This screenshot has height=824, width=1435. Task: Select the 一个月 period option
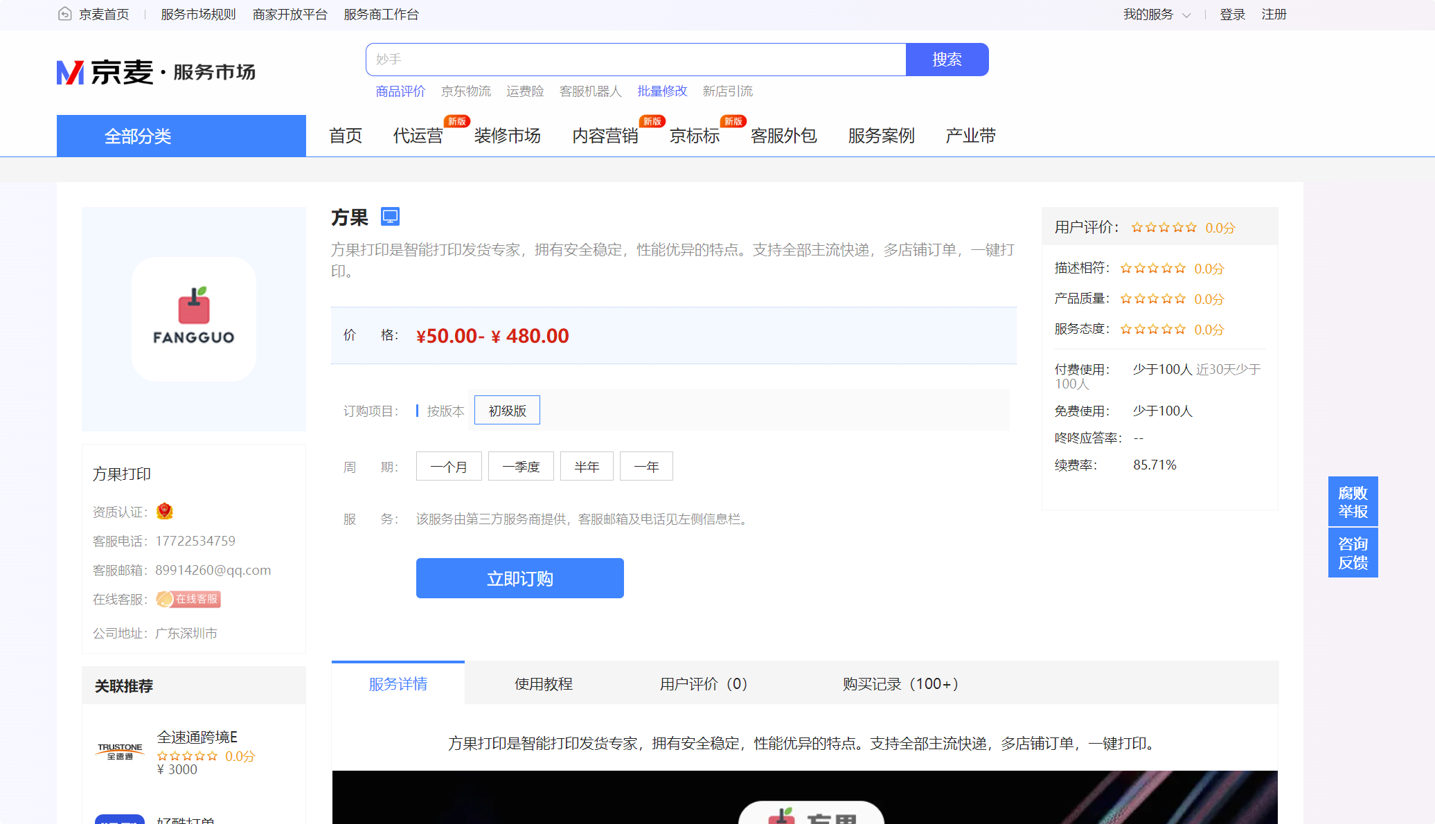[x=449, y=467]
